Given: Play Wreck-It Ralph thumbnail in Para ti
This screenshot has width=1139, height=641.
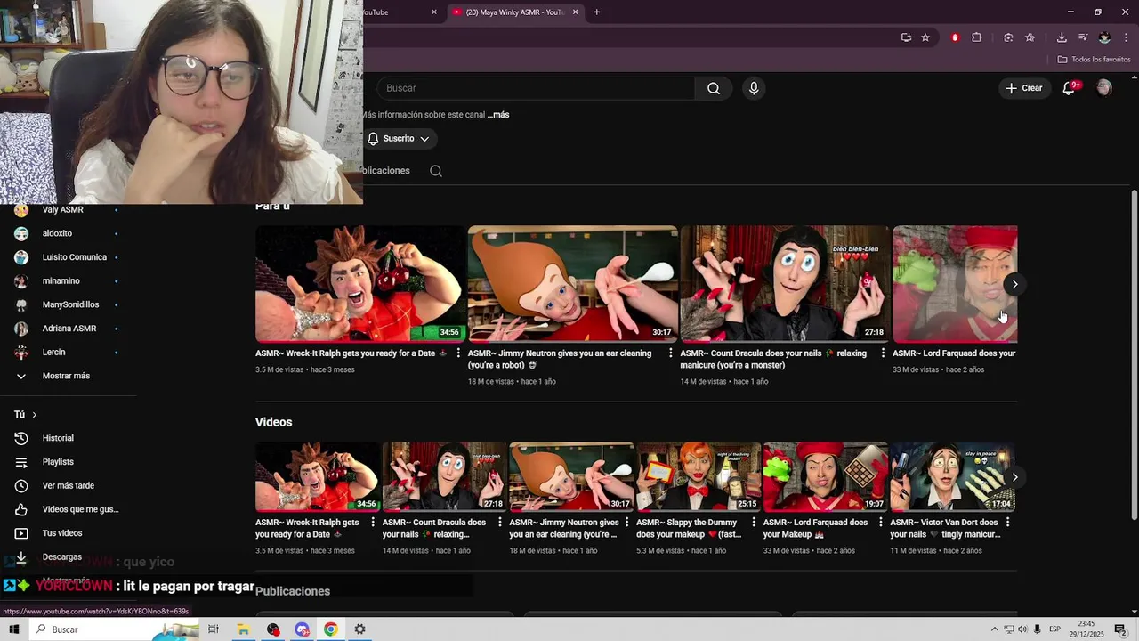Looking at the screenshot, I should coord(359,284).
